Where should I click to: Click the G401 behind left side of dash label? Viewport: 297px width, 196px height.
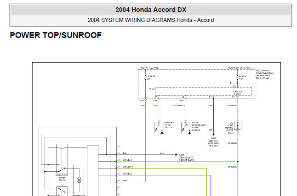click(187, 158)
